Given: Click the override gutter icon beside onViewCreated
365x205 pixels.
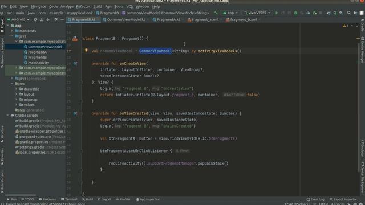Looking at the screenshot, I should point(75,113).
